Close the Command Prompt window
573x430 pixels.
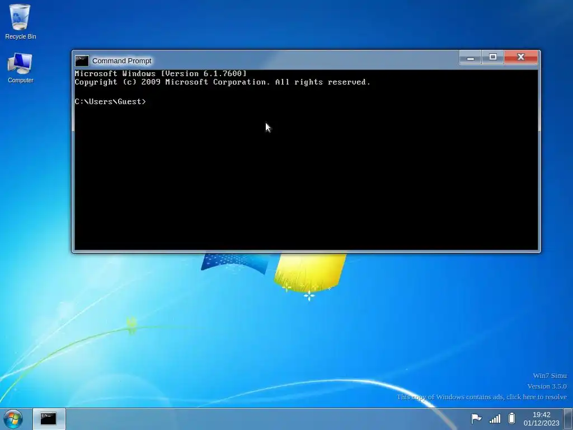tap(521, 58)
